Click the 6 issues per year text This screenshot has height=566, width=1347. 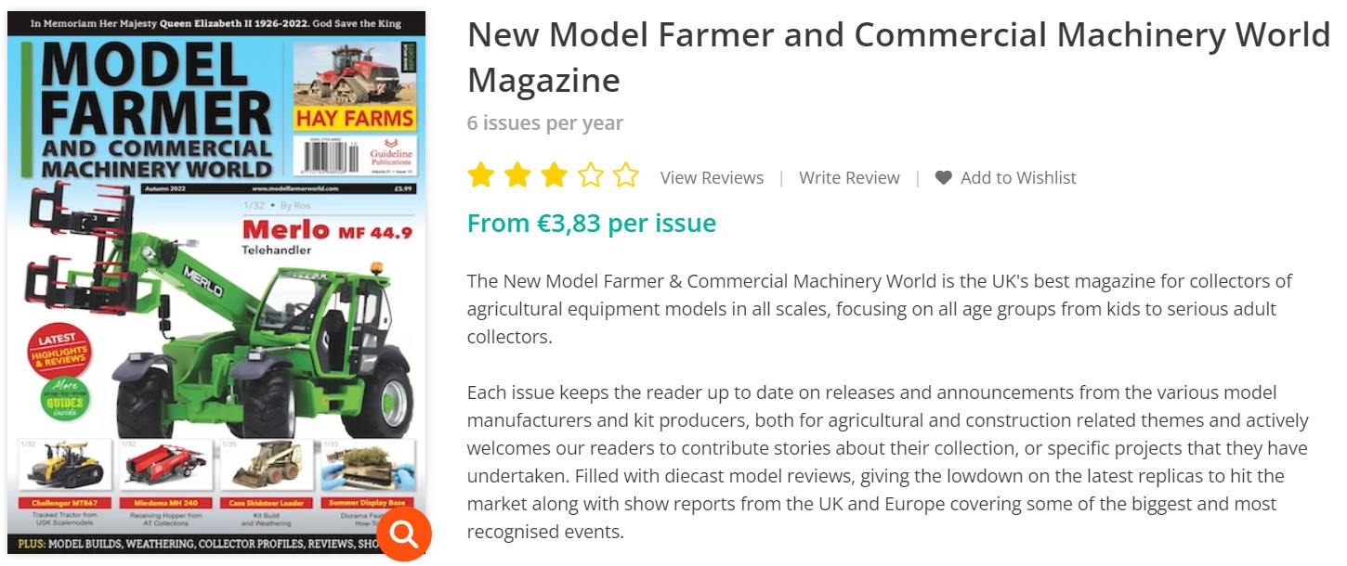544,123
